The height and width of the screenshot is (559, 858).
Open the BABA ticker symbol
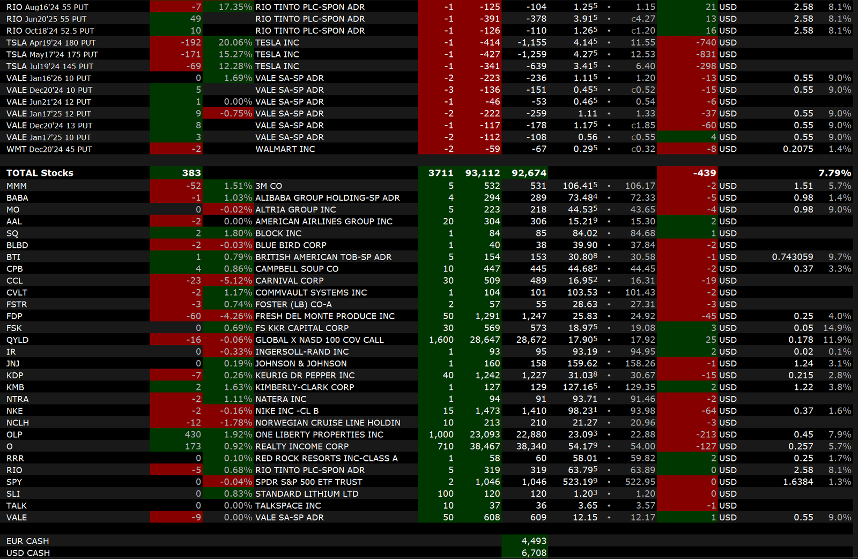17,198
